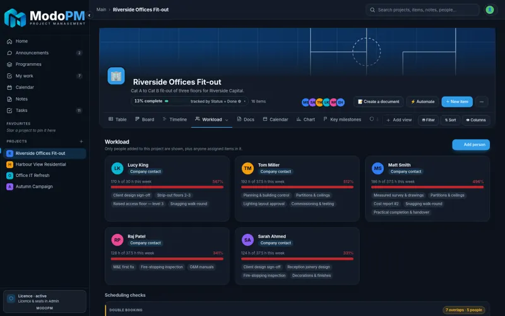505x316 pixels.
Task: Open Reception joinery design chip
Action: [309, 267]
